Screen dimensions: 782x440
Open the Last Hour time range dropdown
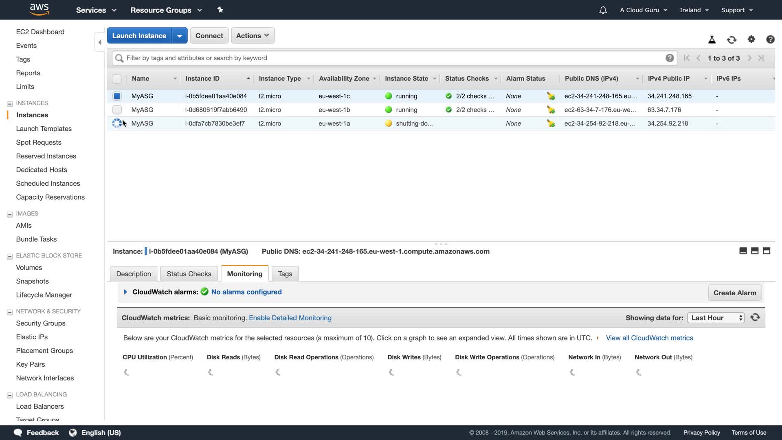(x=716, y=318)
